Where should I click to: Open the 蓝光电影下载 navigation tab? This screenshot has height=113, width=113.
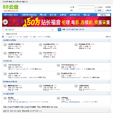[x=75, y=15]
